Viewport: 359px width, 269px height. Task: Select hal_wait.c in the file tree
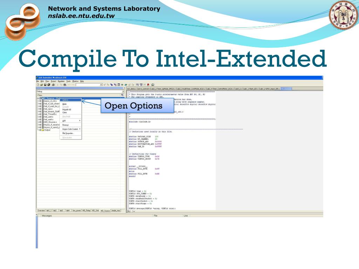click(x=48, y=119)
